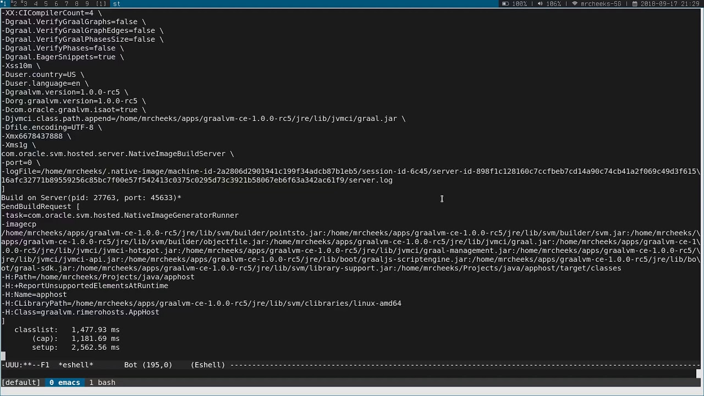Click the volume 106% reading
This screenshot has width=704, height=396.
coord(554,4)
